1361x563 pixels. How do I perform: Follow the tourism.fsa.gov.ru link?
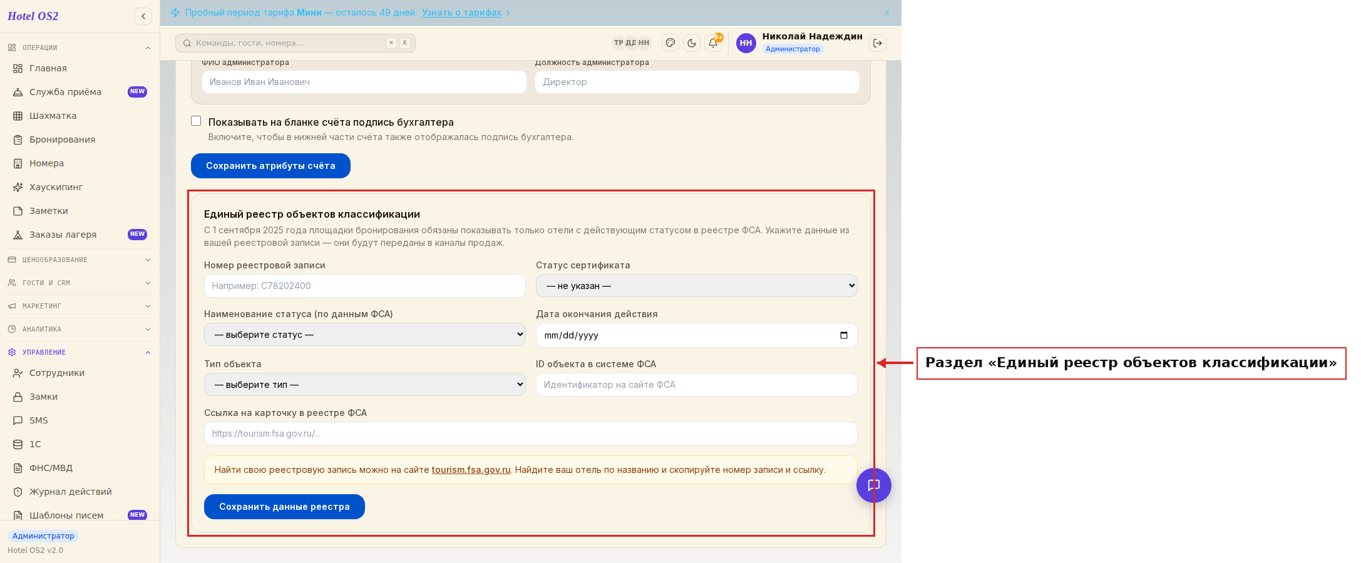coord(471,470)
